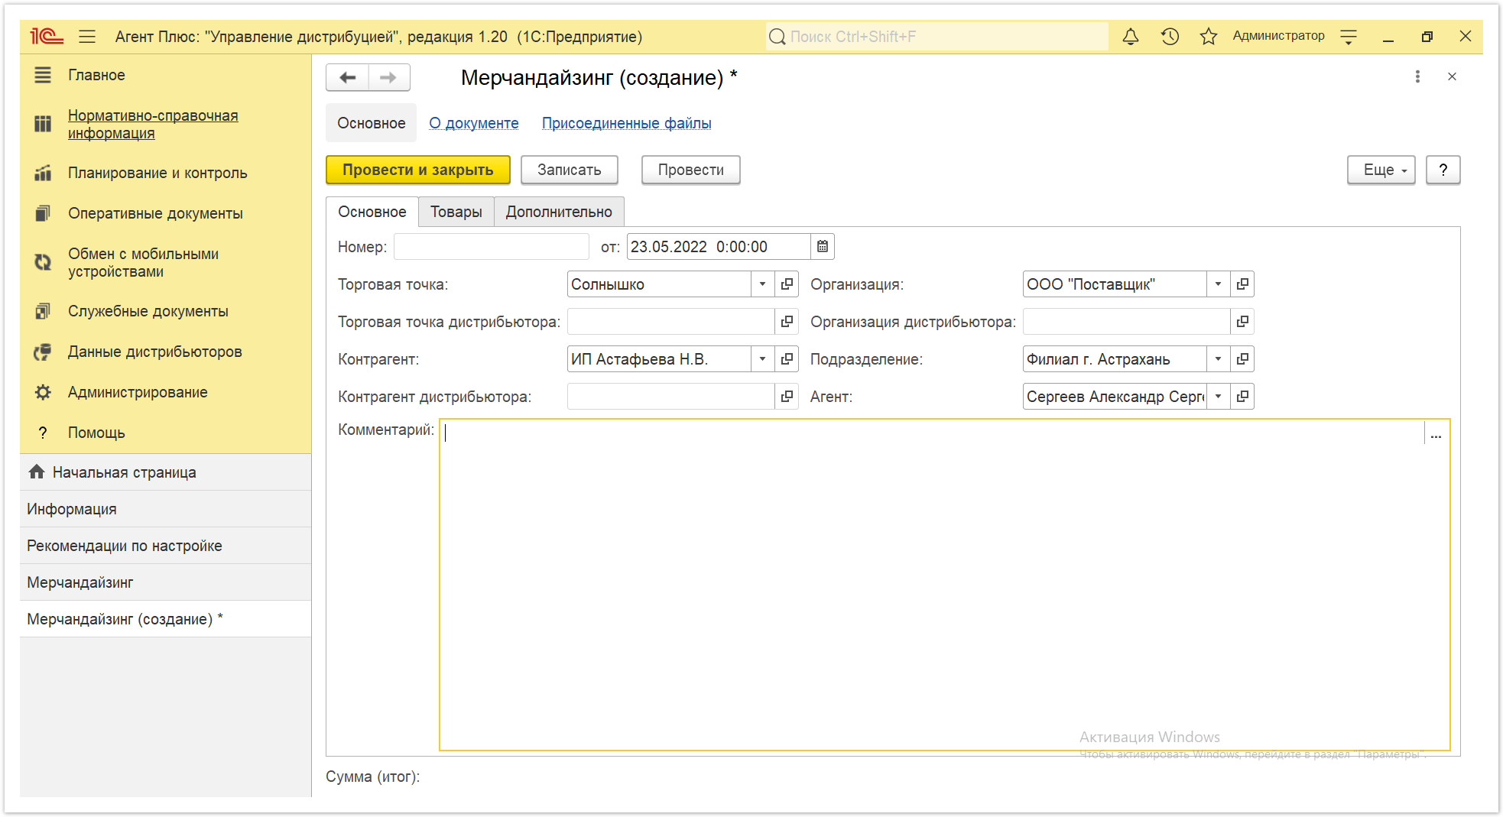Click Торговая точка дистрибьютора input field
The height and width of the screenshot is (817, 1503).
coord(670,321)
